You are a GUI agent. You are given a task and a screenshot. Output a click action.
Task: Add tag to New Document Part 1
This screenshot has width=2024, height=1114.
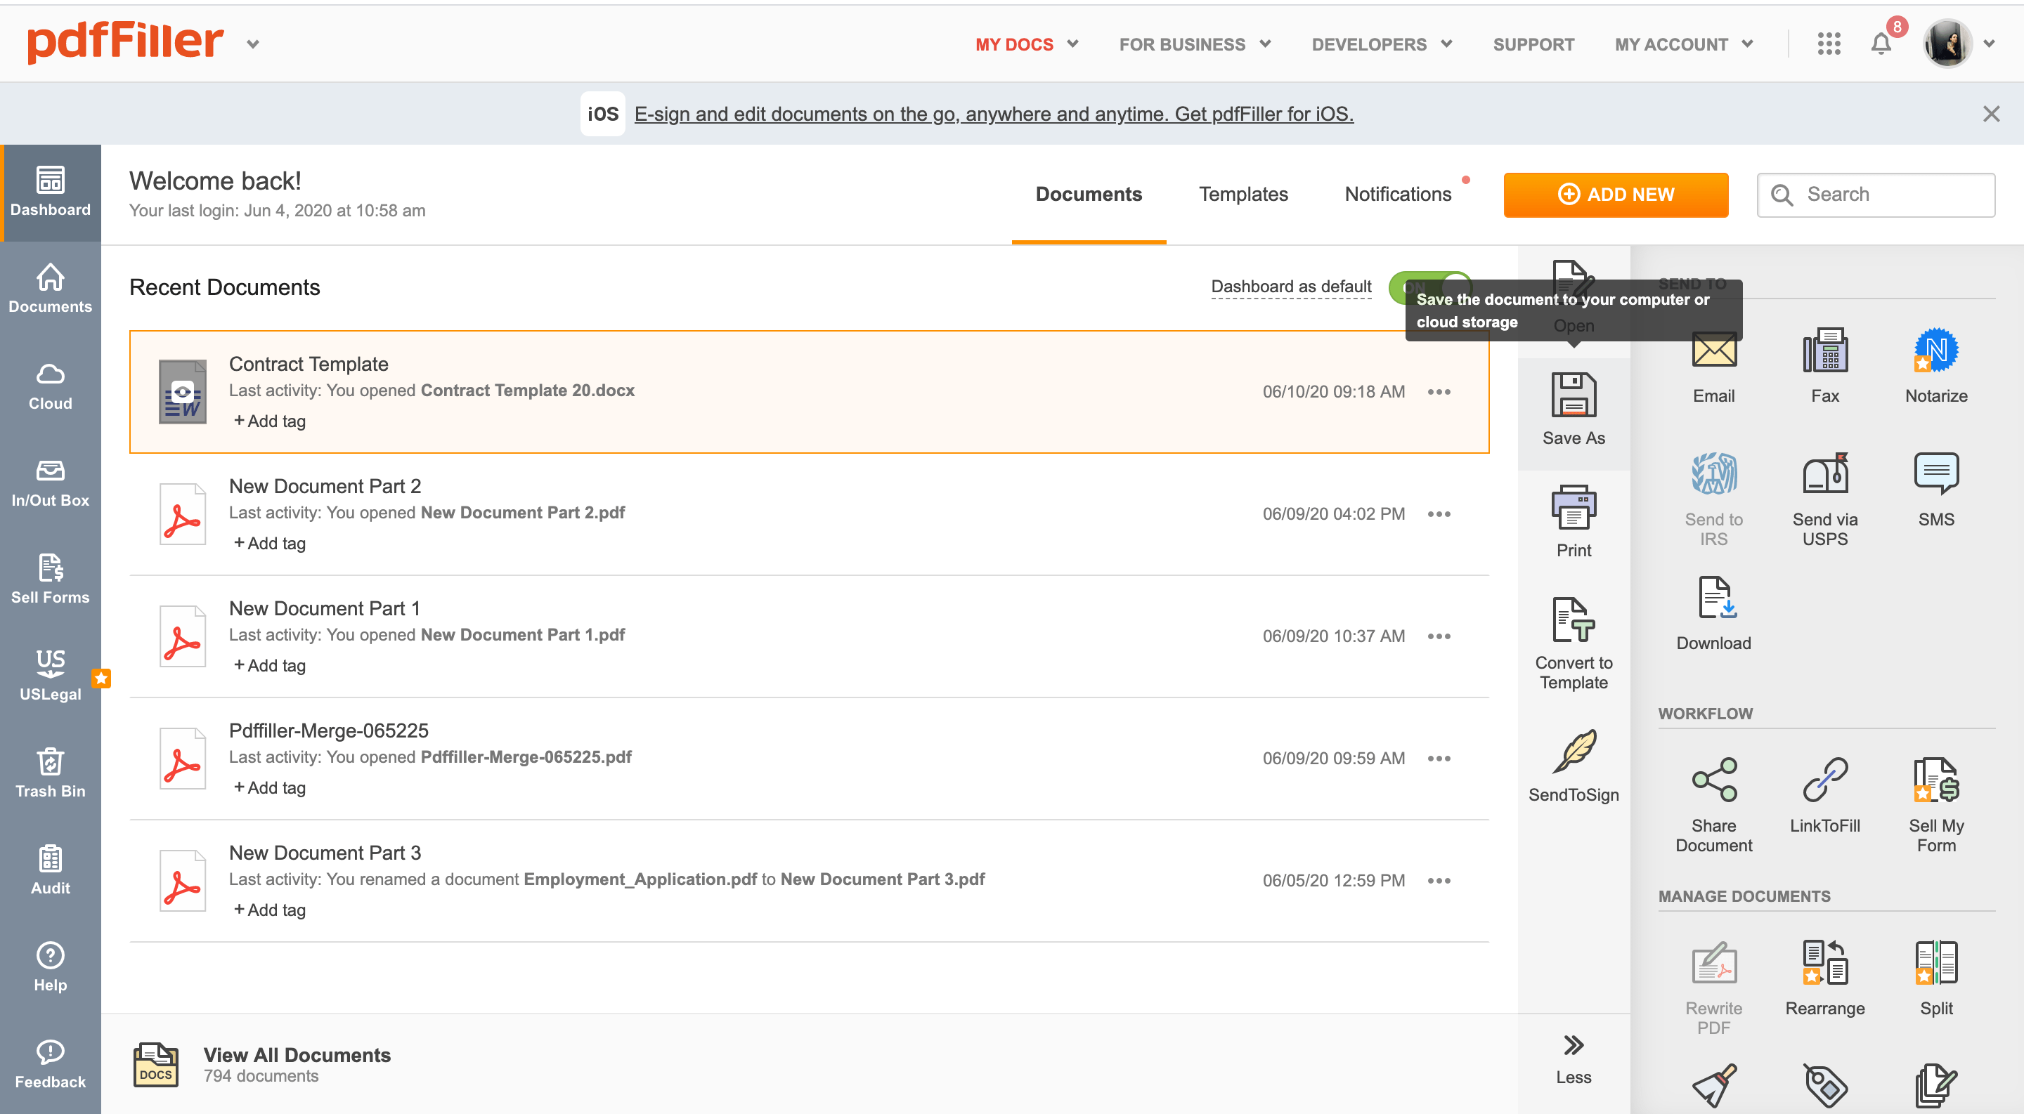pyautogui.click(x=269, y=665)
